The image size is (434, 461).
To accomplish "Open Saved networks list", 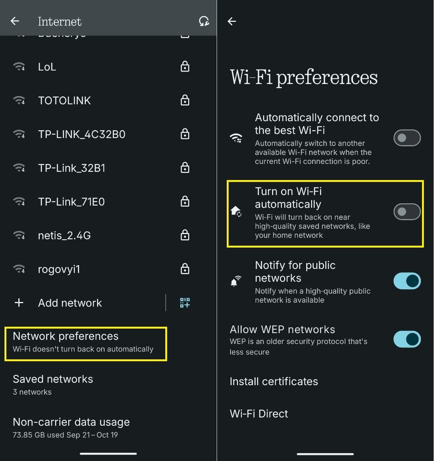I will 108,385.
